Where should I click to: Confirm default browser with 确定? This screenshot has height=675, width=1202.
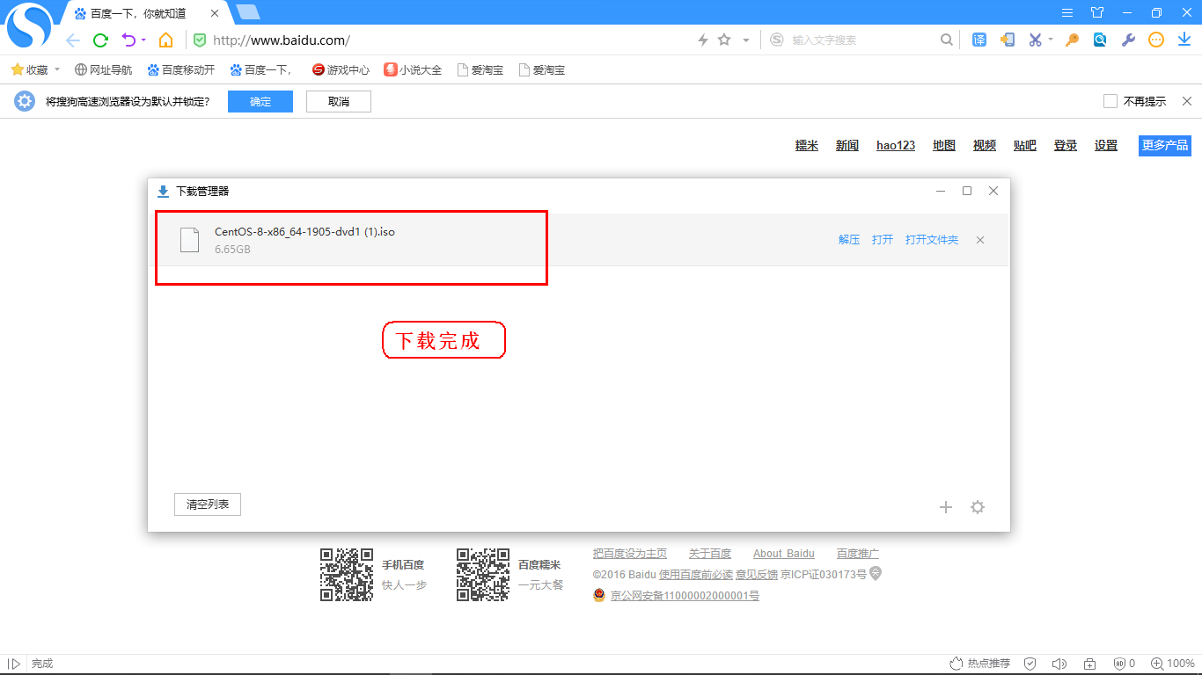point(260,102)
